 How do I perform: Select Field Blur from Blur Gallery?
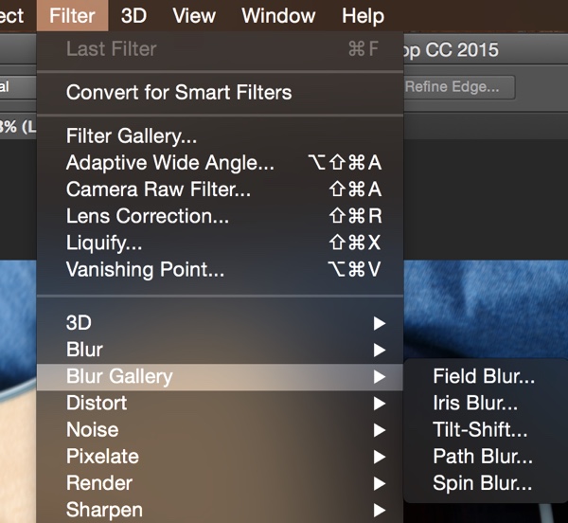pyautogui.click(x=484, y=376)
